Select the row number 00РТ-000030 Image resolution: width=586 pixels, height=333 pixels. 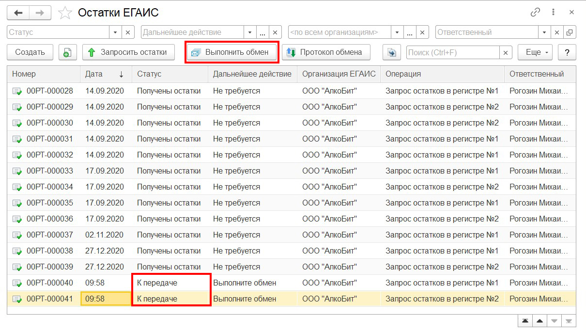50,123
